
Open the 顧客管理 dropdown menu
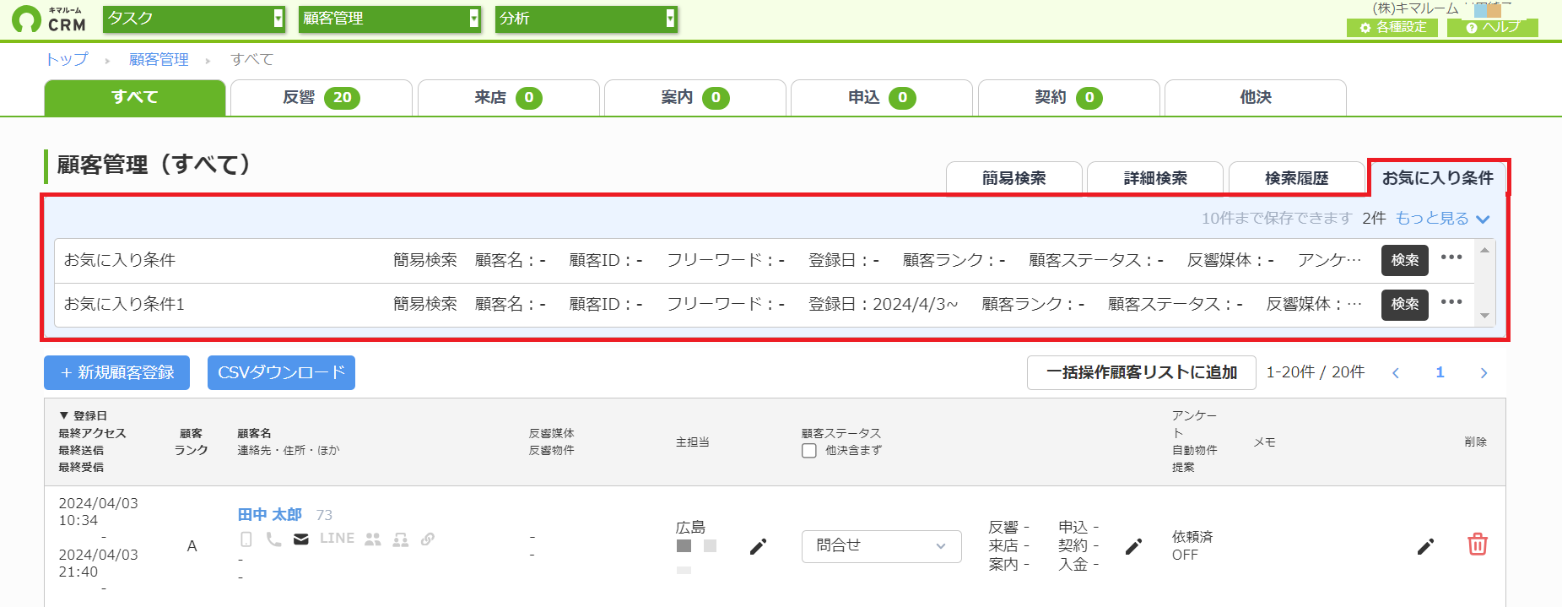(390, 19)
